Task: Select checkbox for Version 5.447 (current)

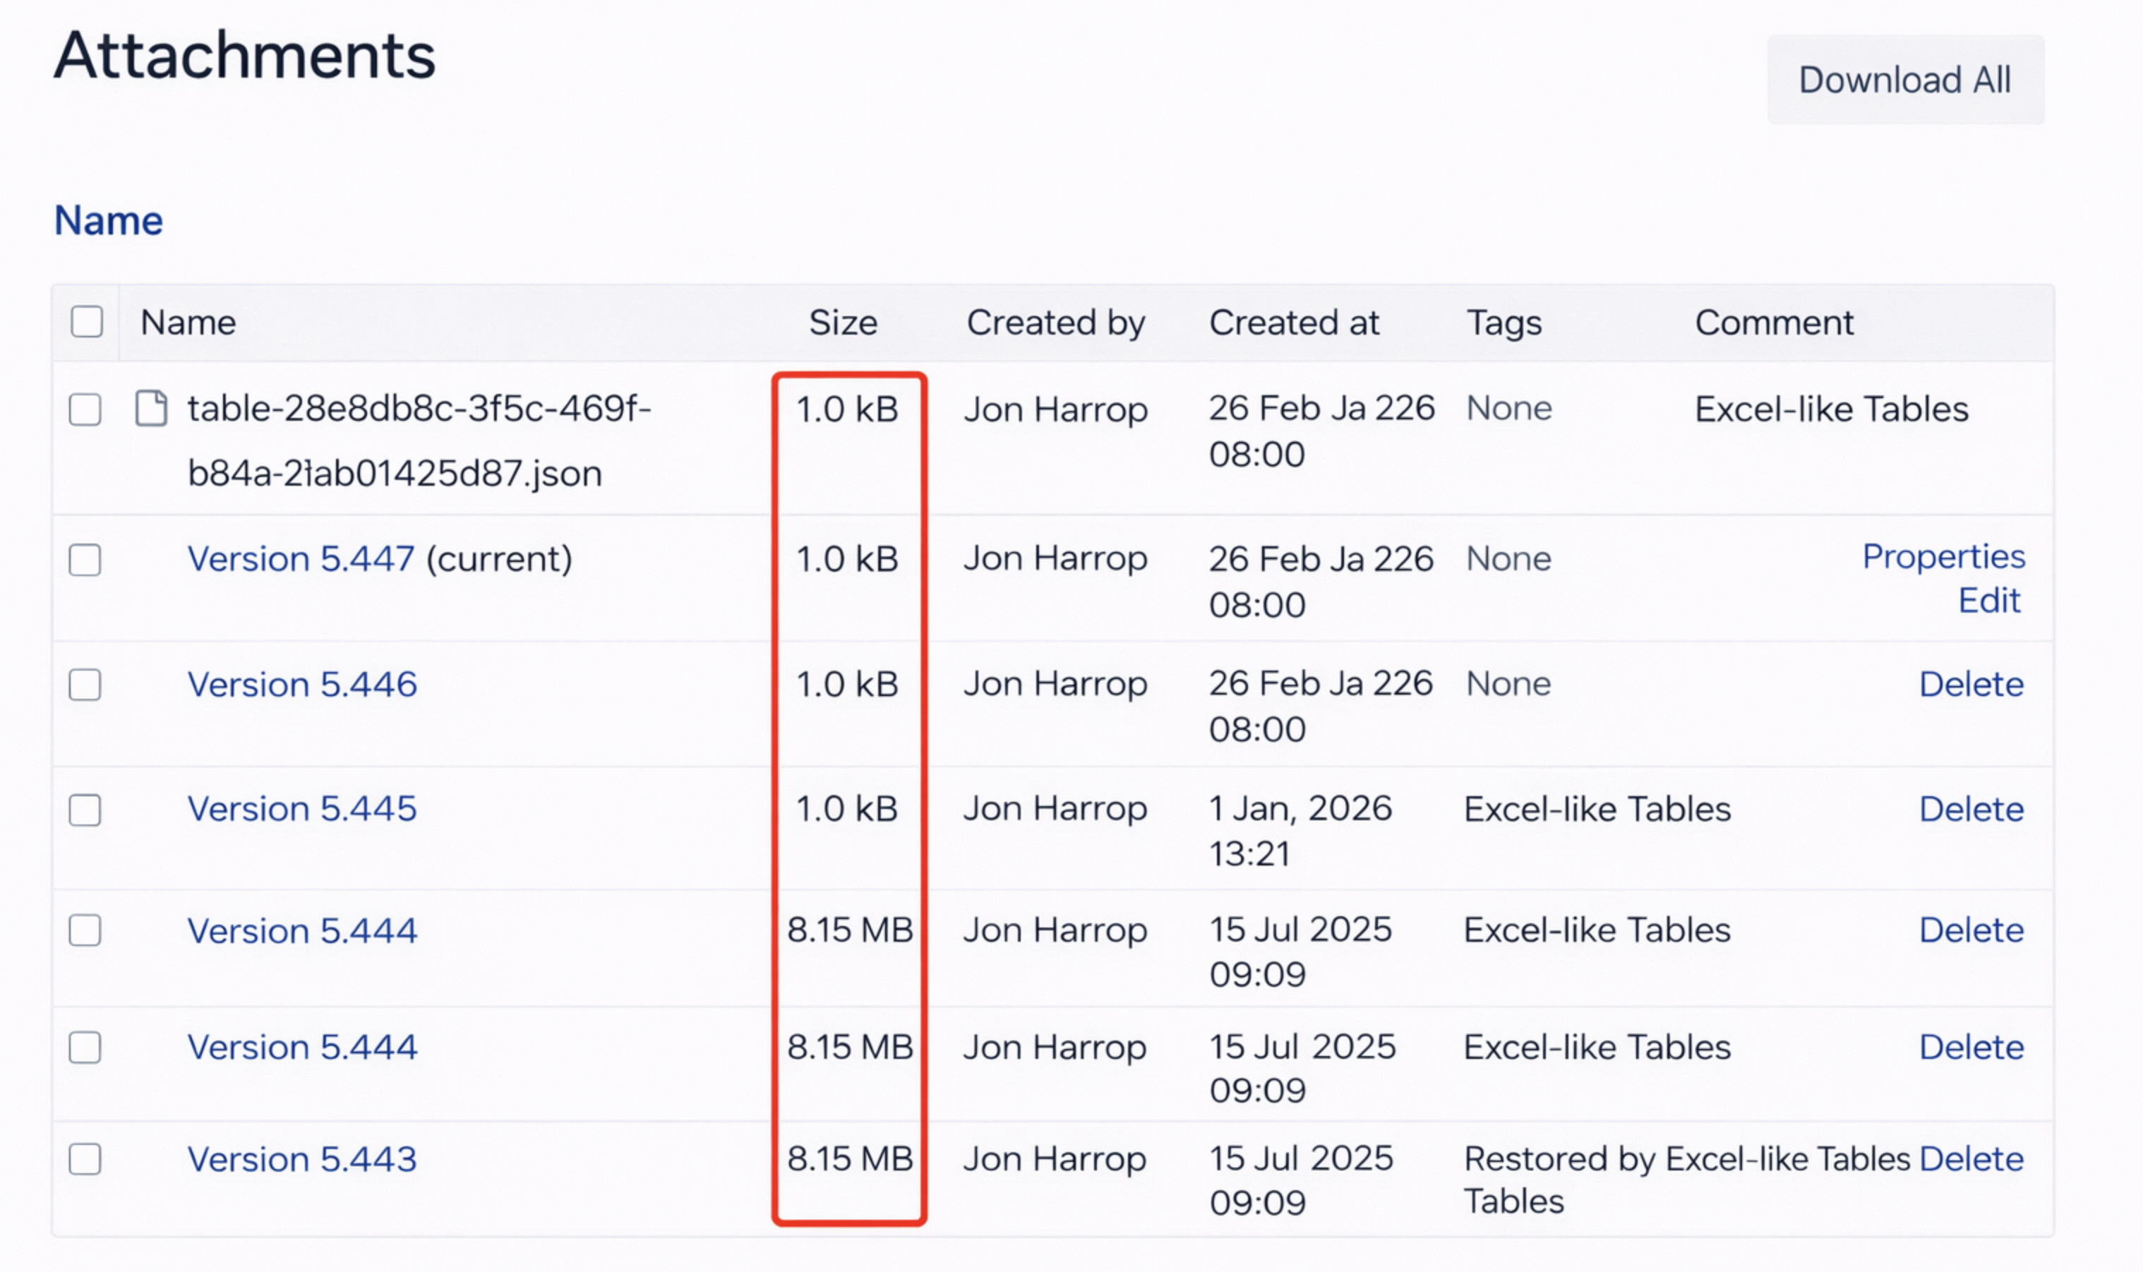Action: 85,560
